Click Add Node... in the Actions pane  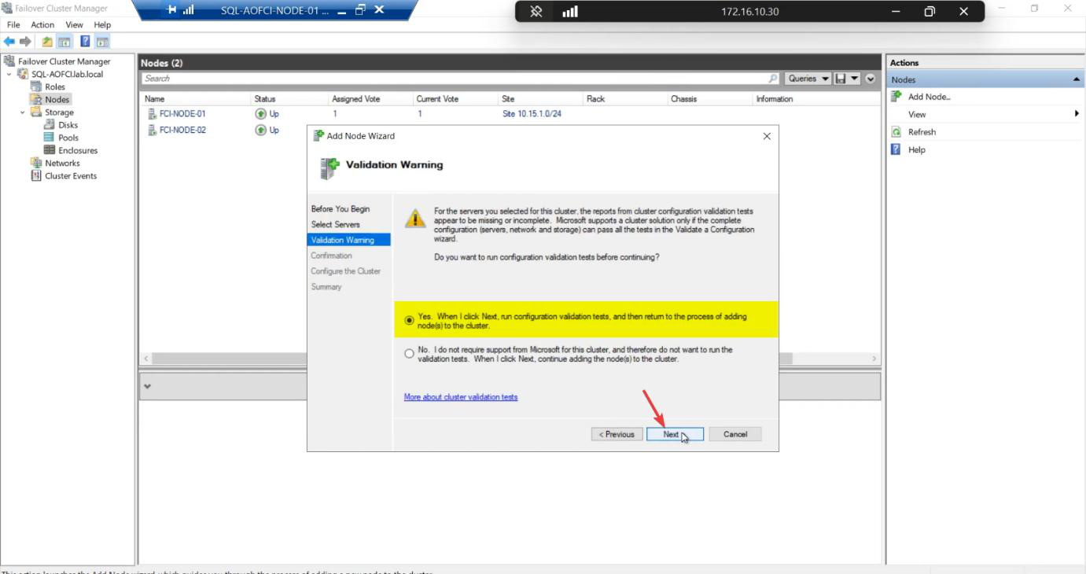point(930,97)
